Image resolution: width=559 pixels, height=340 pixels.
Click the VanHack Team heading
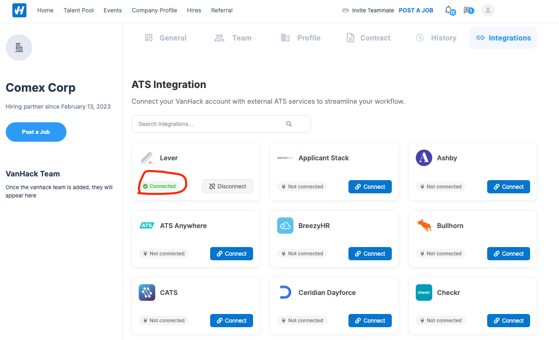(x=33, y=174)
